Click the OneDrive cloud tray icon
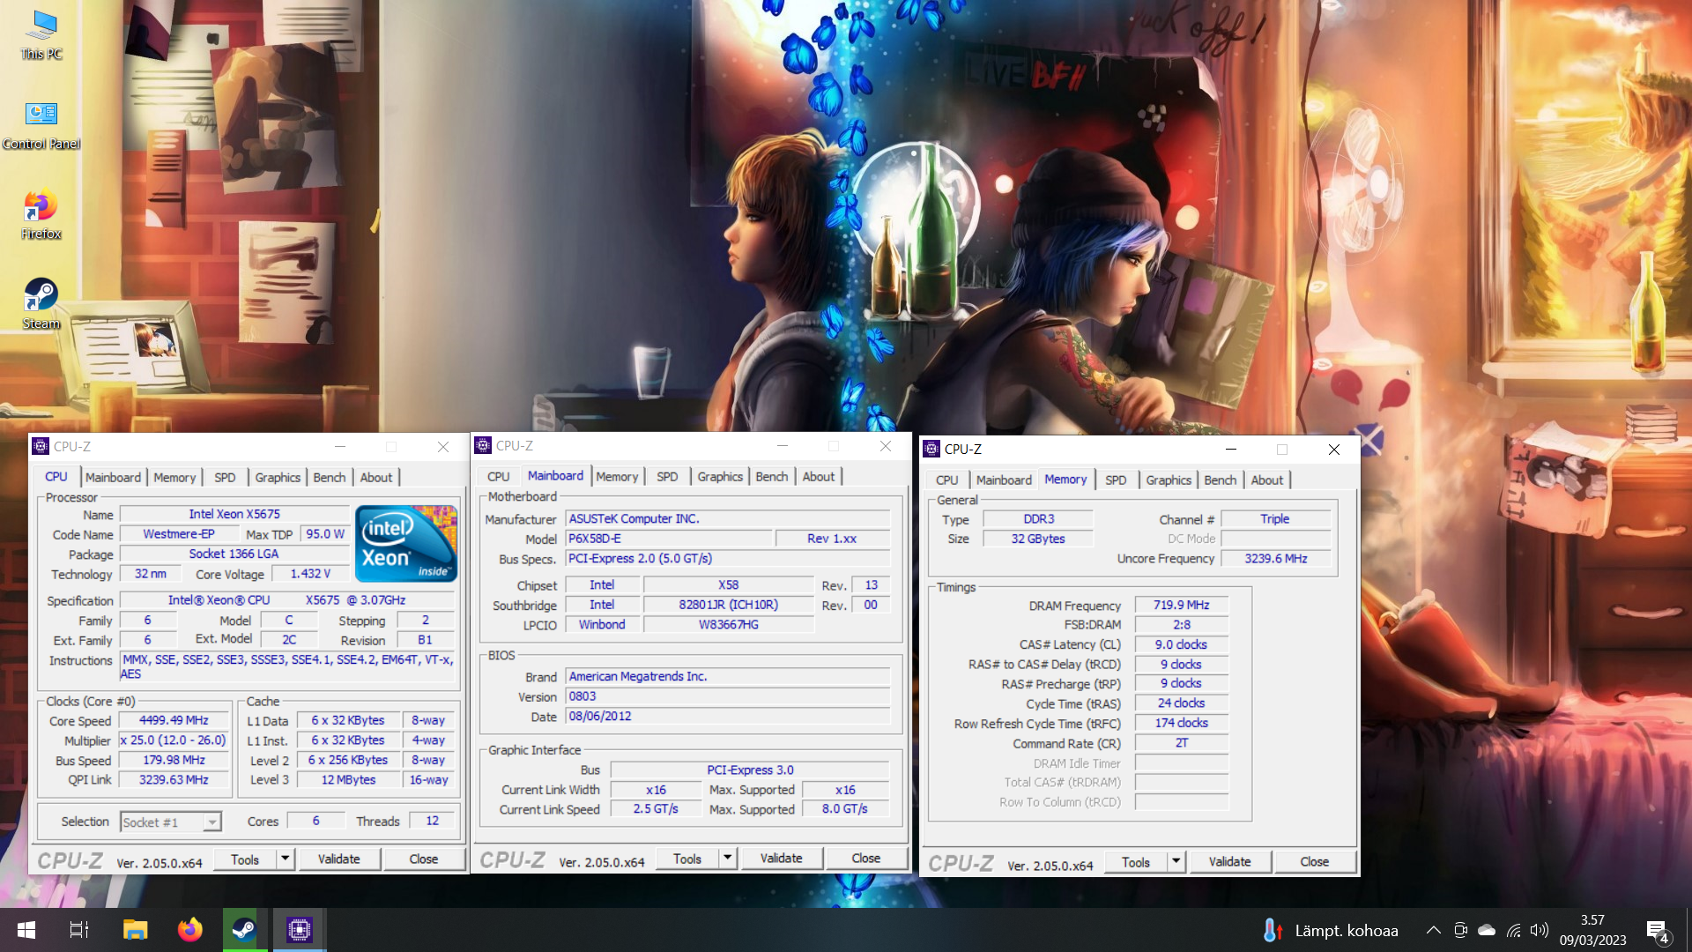Image resolution: width=1692 pixels, height=952 pixels. 1487,930
